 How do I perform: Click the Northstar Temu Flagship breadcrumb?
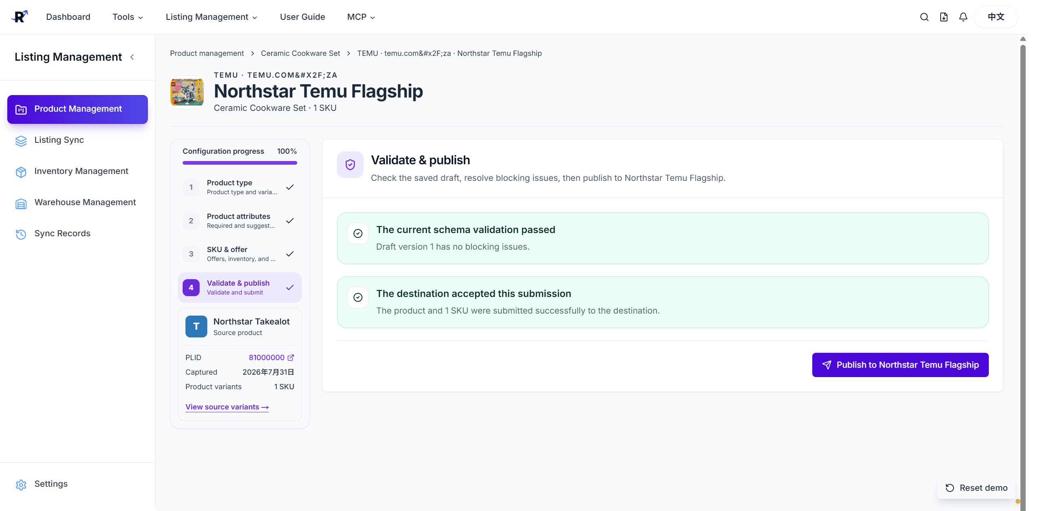point(449,53)
